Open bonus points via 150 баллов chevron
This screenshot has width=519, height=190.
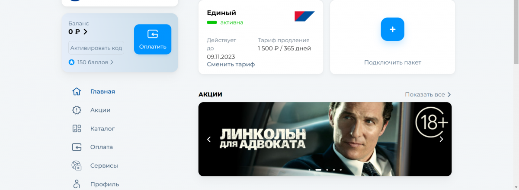tap(112, 62)
